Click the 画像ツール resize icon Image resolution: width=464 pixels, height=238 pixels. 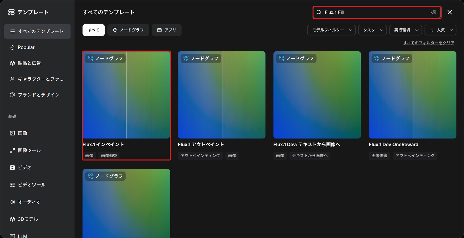(x=12, y=150)
